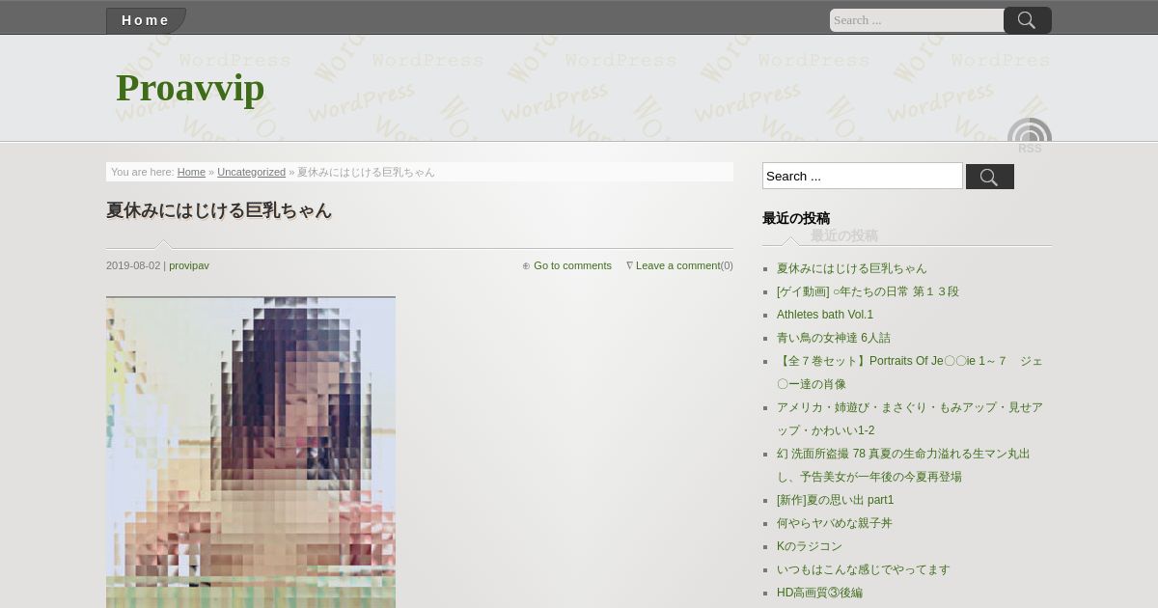Click the Home tab in top navigation
This screenshot has height=608, width=1158.
(x=146, y=20)
